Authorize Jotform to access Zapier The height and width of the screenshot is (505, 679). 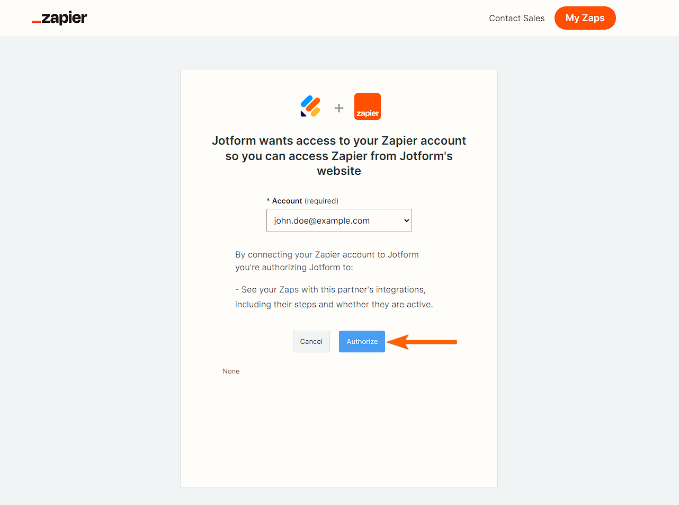pos(362,342)
